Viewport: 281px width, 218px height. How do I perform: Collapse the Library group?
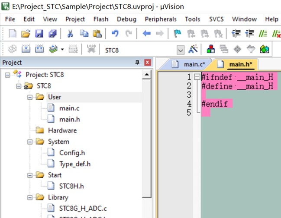[30, 198]
